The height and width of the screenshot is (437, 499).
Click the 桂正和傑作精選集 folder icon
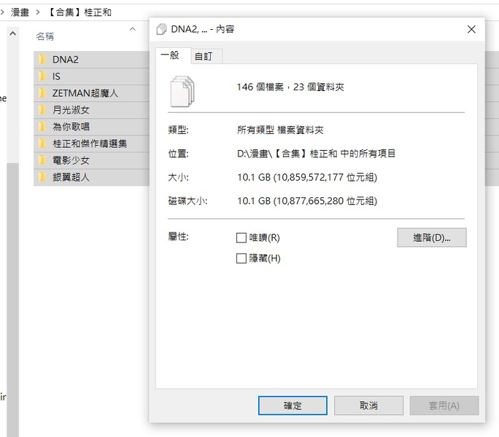[42, 143]
